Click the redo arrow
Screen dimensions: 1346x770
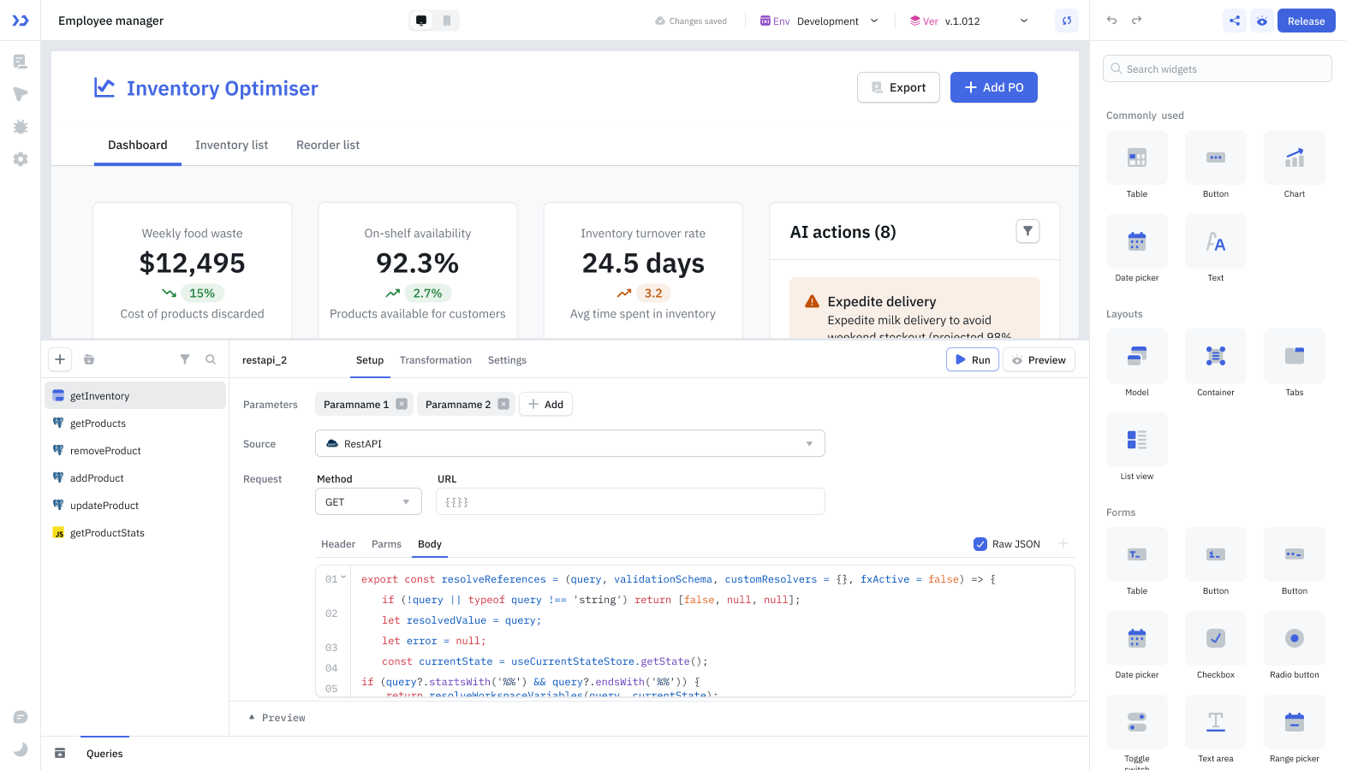[1136, 21]
